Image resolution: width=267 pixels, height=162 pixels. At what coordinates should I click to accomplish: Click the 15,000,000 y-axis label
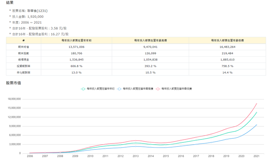(14, 108)
